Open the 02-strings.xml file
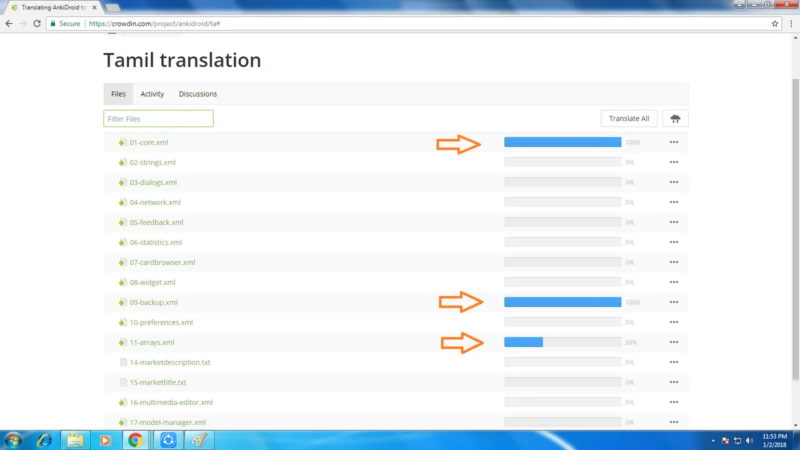 click(x=152, y=162)
